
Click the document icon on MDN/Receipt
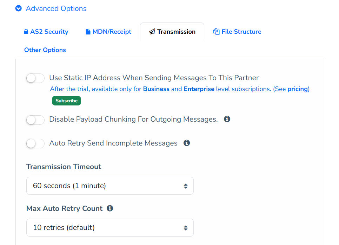[x=88, y=32]
